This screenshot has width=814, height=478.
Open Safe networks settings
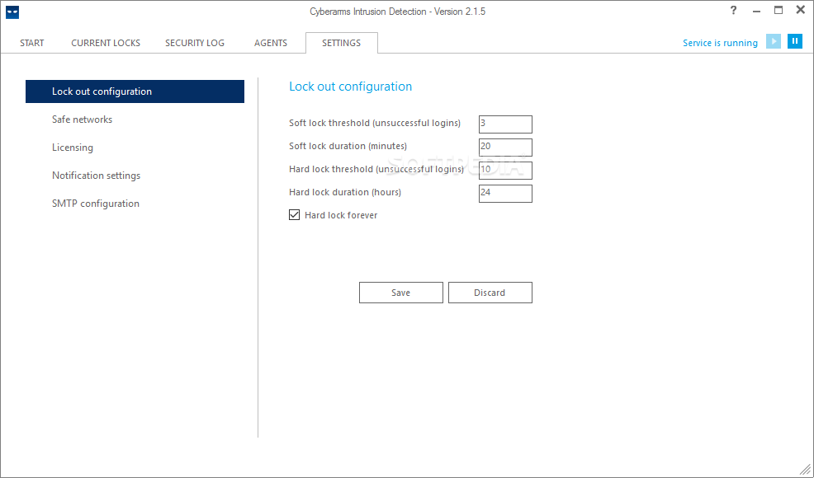click(82, 119)
